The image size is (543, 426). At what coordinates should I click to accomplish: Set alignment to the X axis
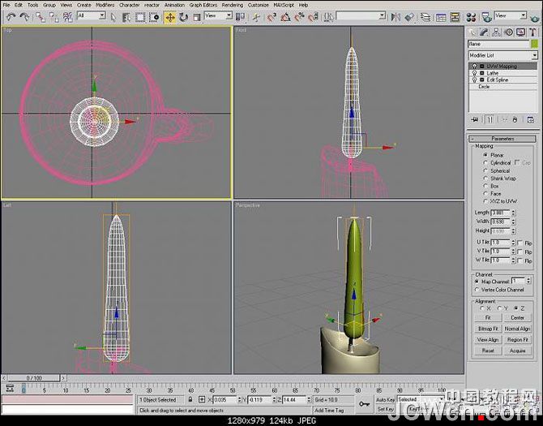pos(482,308)
